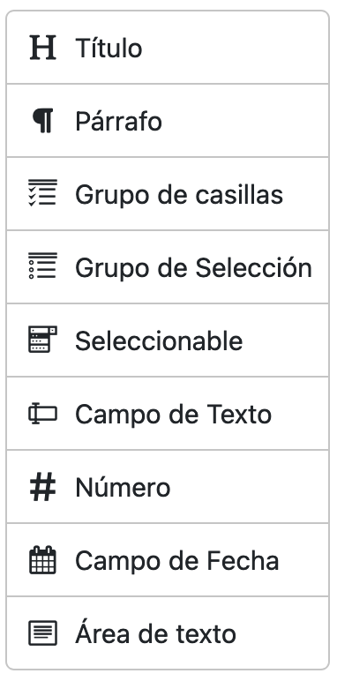This screenshot has height=681, width=337.
Task: Choose the Campo de Fecha label
Action: [177, 560]
